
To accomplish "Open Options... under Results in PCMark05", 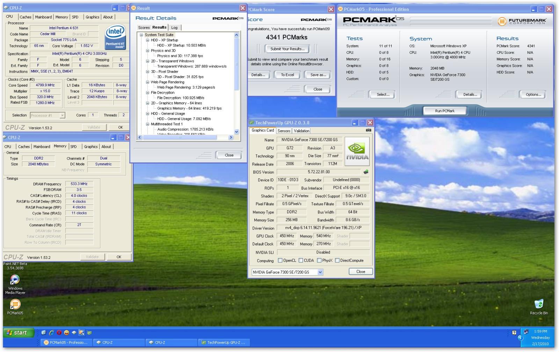I will click(x=533, y=95).
